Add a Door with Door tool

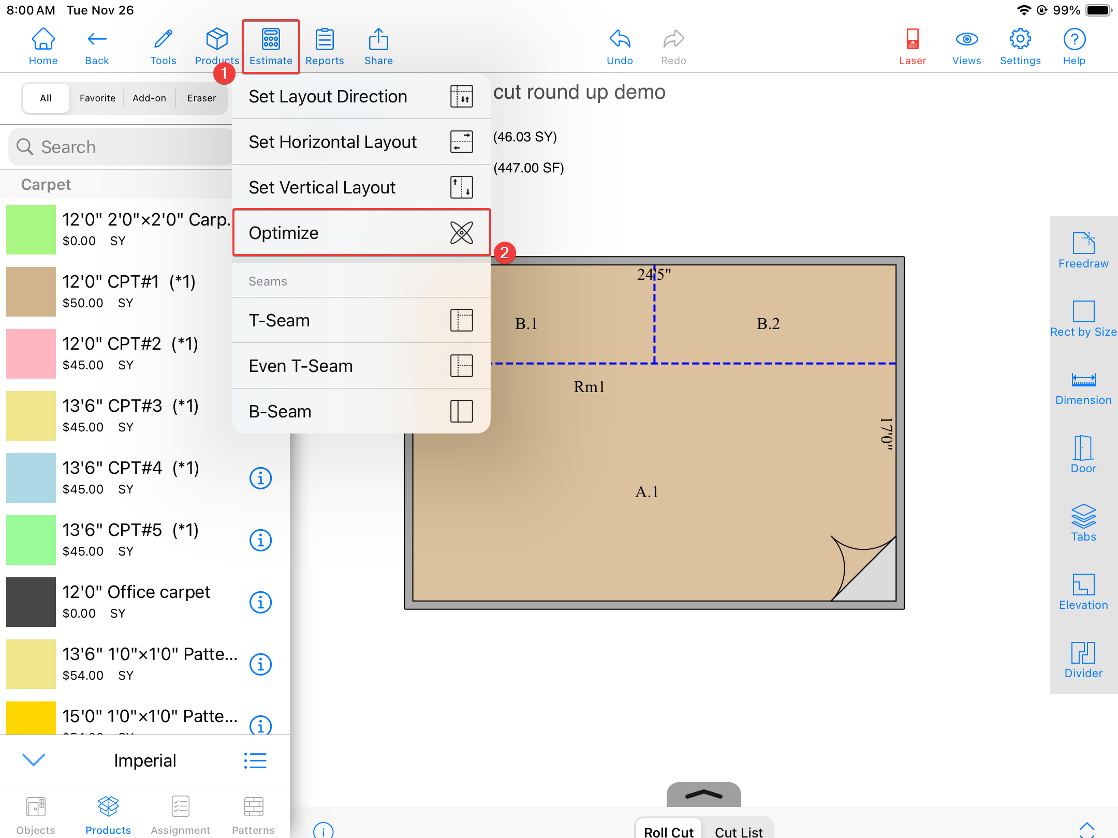1083,455
